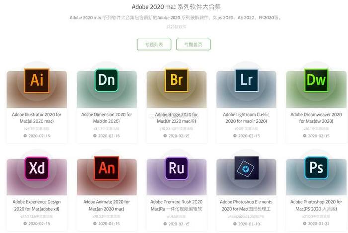
Task: Click the clock icon on Photoshop 2020 card
Action: click(x=305, y=224)
